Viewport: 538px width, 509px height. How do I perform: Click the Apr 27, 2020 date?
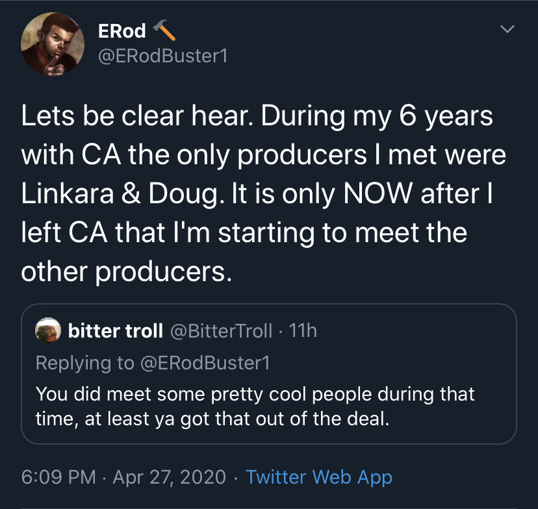[170, 477]
